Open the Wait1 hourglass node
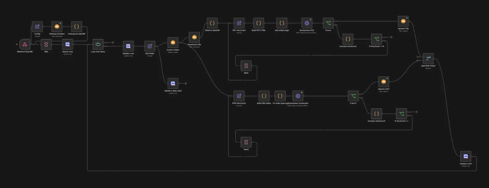 (246, 66)
